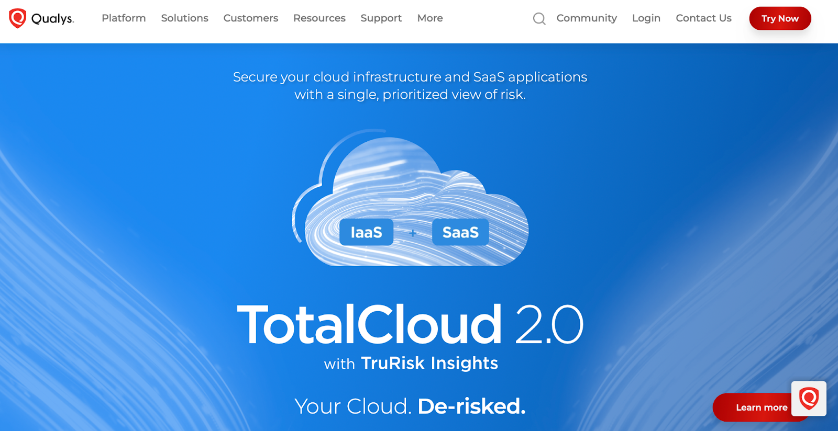This screenshot has height=431, width=838.
Task: Click the Qualys logo in header
Action: pos(41,18)
